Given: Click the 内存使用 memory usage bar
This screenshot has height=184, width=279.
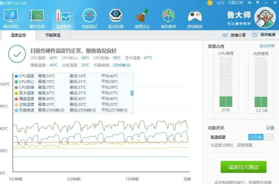Looking at the screenshot, I should [x=261, y=82].
